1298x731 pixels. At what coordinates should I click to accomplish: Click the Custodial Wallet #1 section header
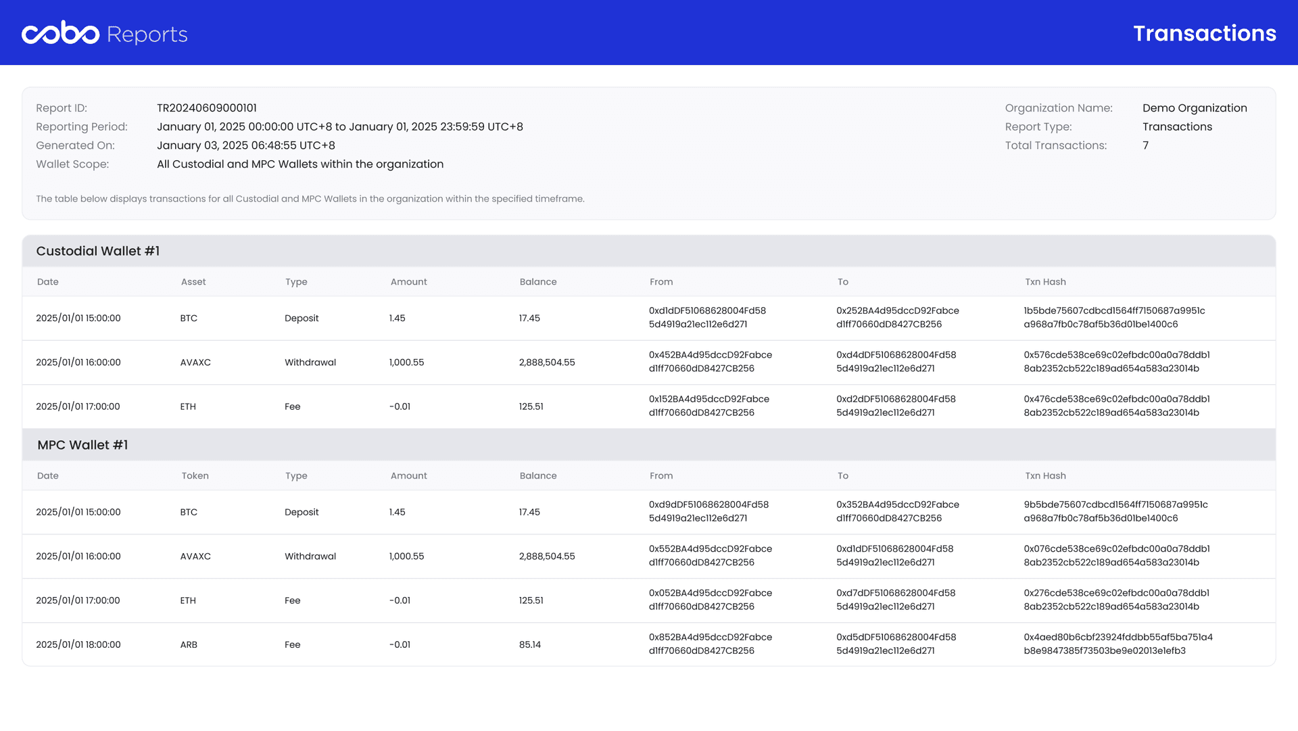click(98, 251)
